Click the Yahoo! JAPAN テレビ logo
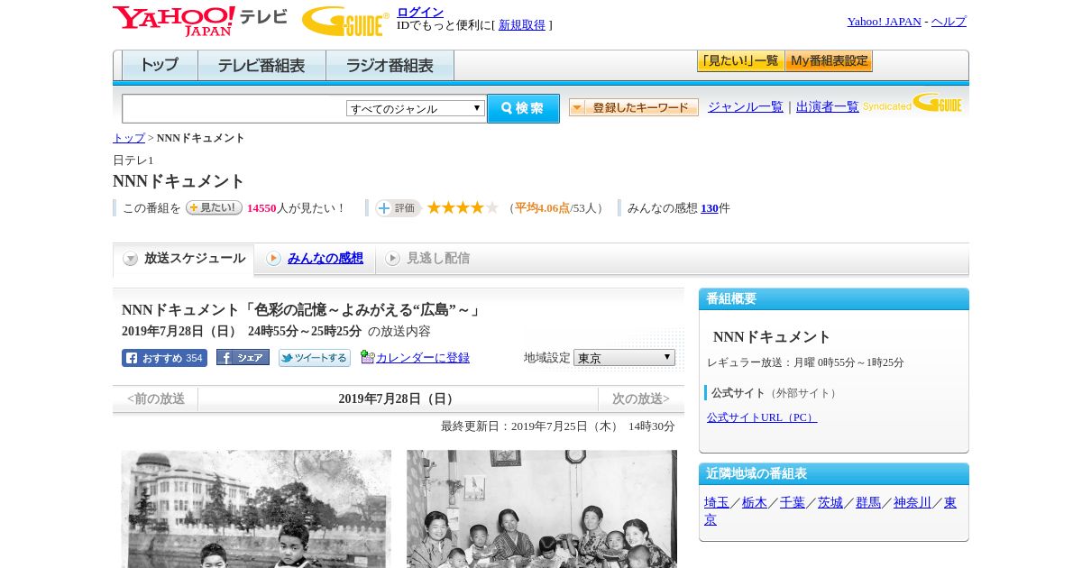 click(x=199, y=21)
